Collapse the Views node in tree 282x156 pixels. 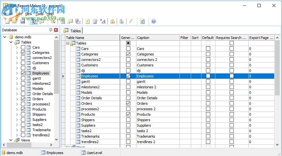click(x=11, y=140)
